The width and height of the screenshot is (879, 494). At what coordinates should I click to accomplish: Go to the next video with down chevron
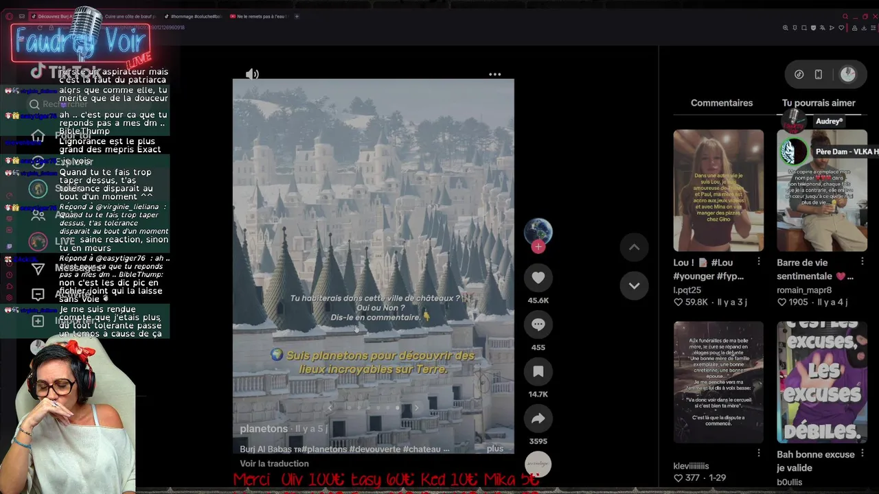tap(635, 285)
